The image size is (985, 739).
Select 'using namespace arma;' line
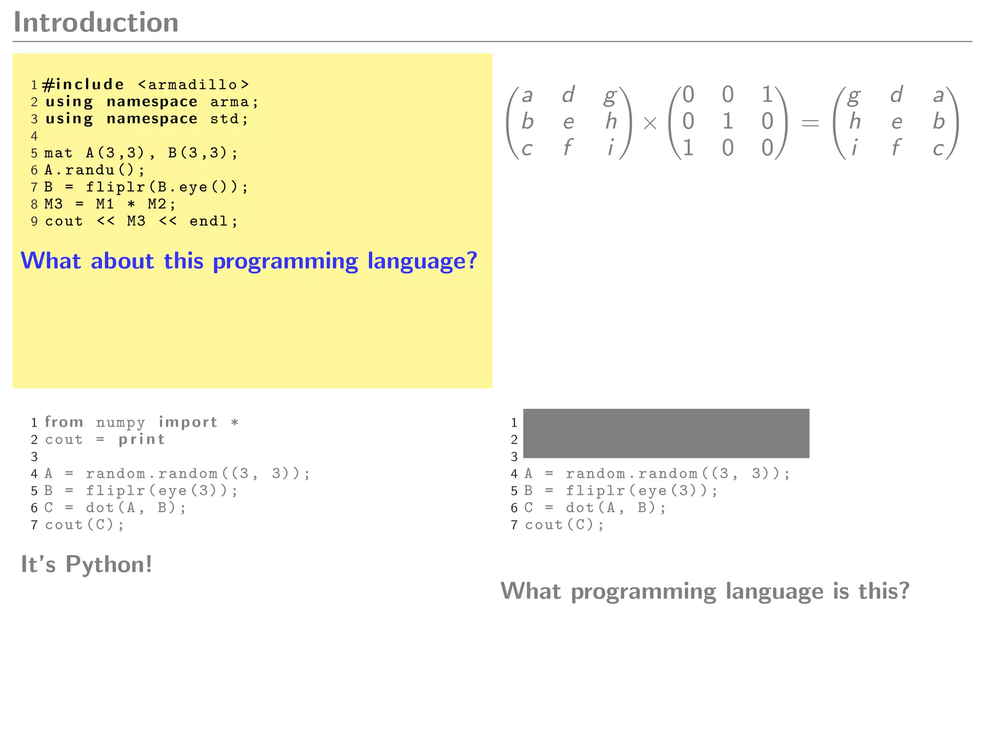[152, 102]
